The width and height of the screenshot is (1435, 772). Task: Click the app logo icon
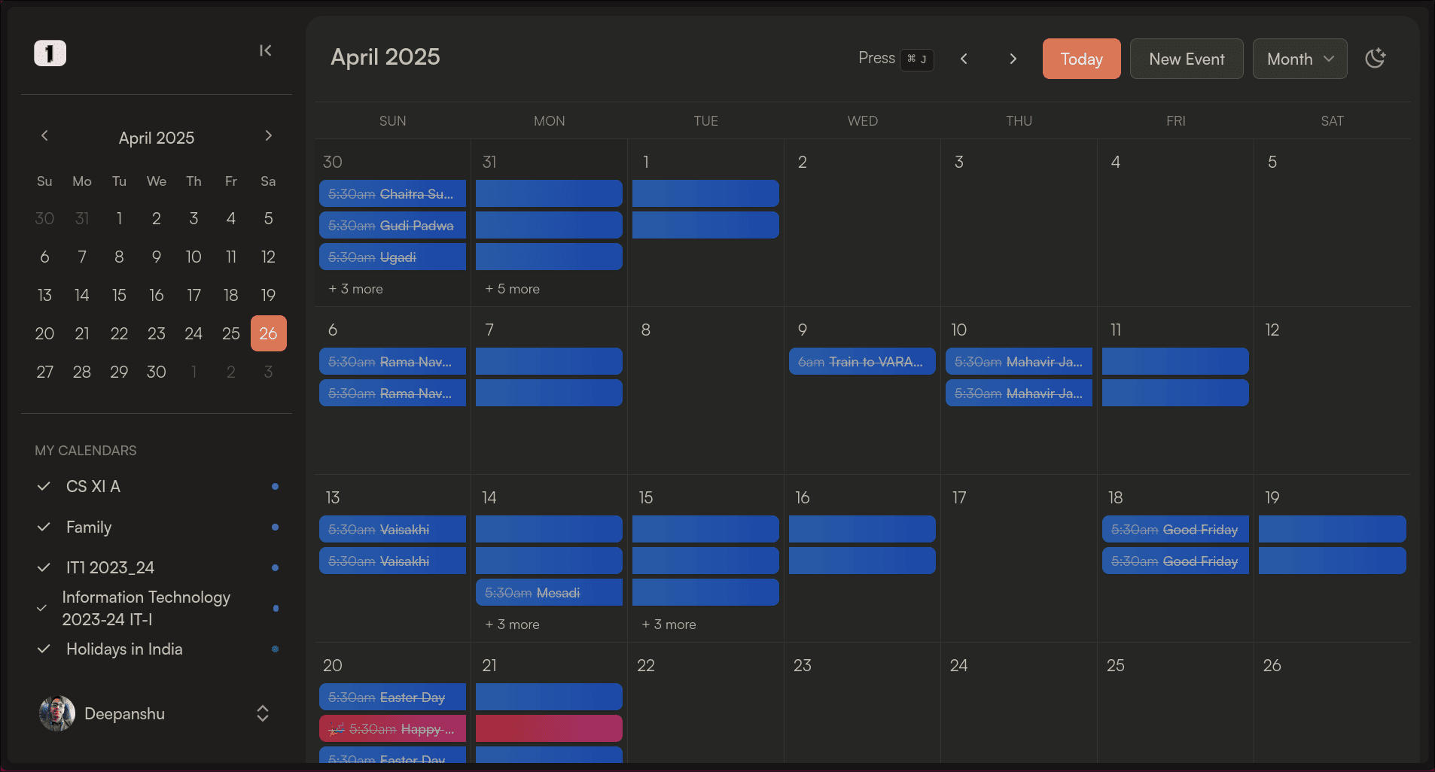(x=50, y=53)
